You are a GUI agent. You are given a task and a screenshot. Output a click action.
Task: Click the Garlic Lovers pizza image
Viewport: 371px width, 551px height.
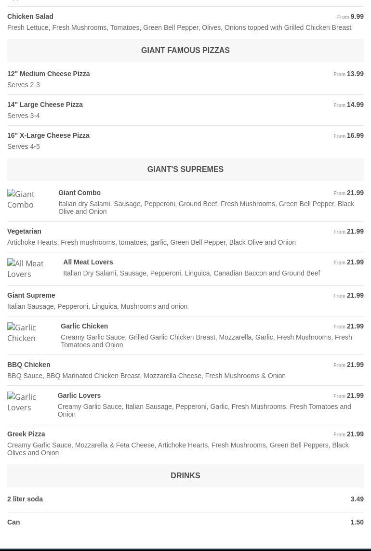[x=27, y=402]
